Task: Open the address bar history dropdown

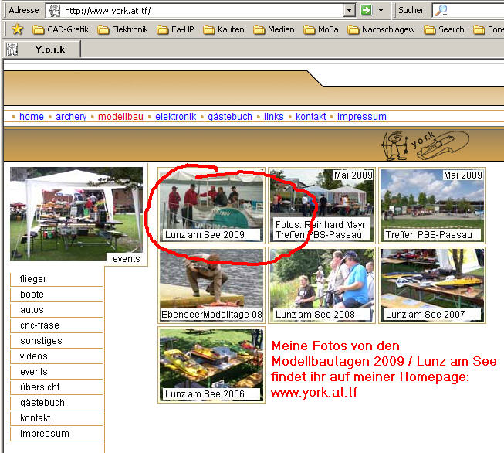Action: (x=349, y=10)
